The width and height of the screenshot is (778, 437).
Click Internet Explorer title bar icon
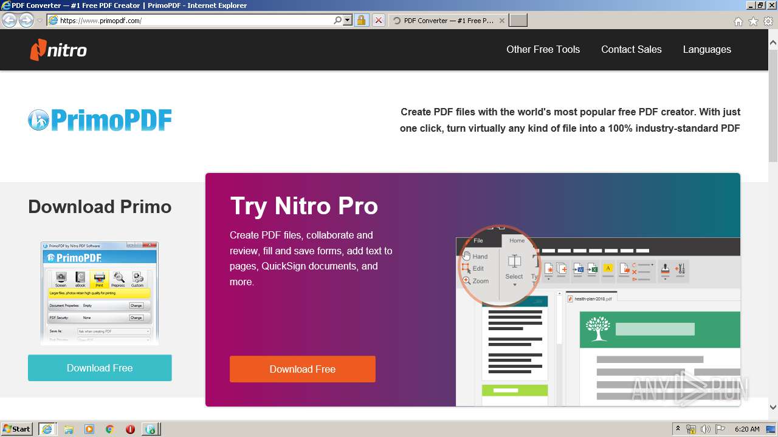pyautogui.click(x=6, y=5)
